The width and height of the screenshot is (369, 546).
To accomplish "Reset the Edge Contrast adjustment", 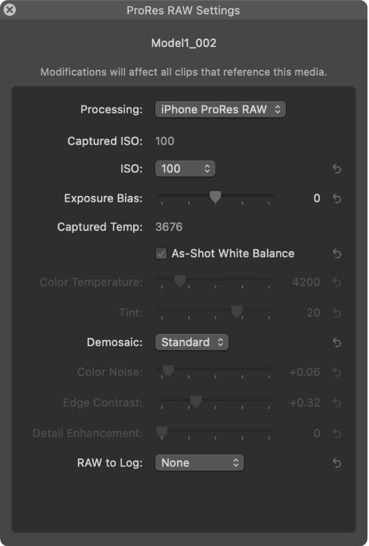I will tap(336, 403).
